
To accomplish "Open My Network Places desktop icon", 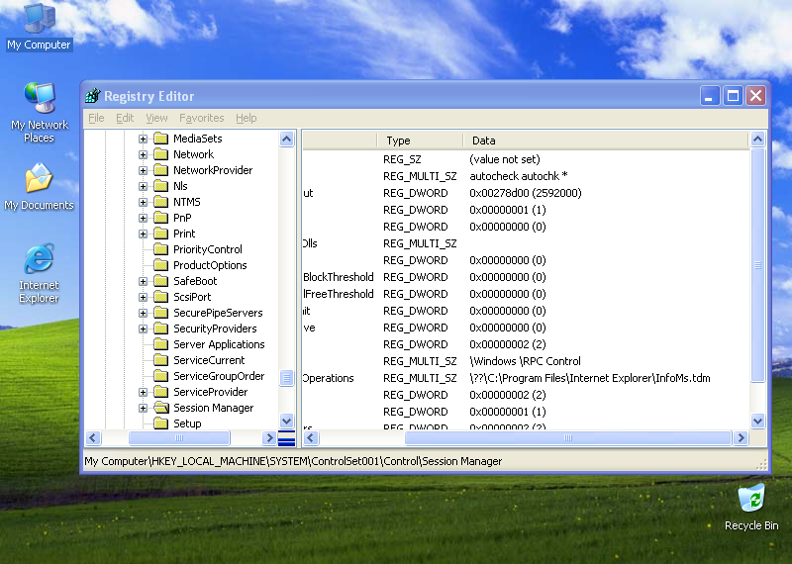I will pos(39,112).
